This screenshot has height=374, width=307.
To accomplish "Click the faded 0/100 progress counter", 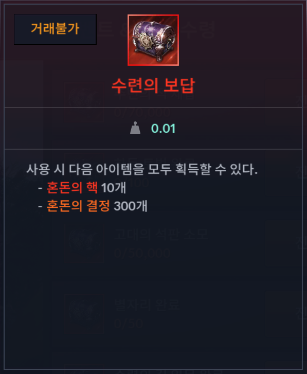I will click(132, 183).
